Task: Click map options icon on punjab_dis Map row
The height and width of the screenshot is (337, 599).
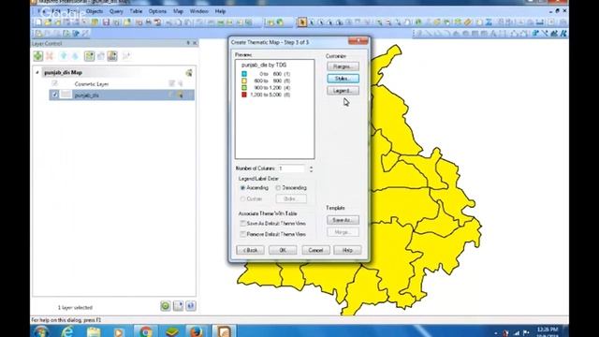Action: pyautogui.click(x=189, y=73)
